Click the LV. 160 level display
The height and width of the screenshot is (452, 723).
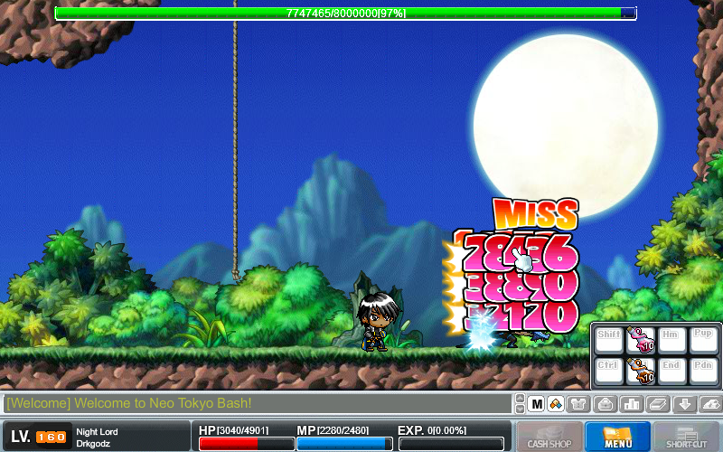coord(38,437)
